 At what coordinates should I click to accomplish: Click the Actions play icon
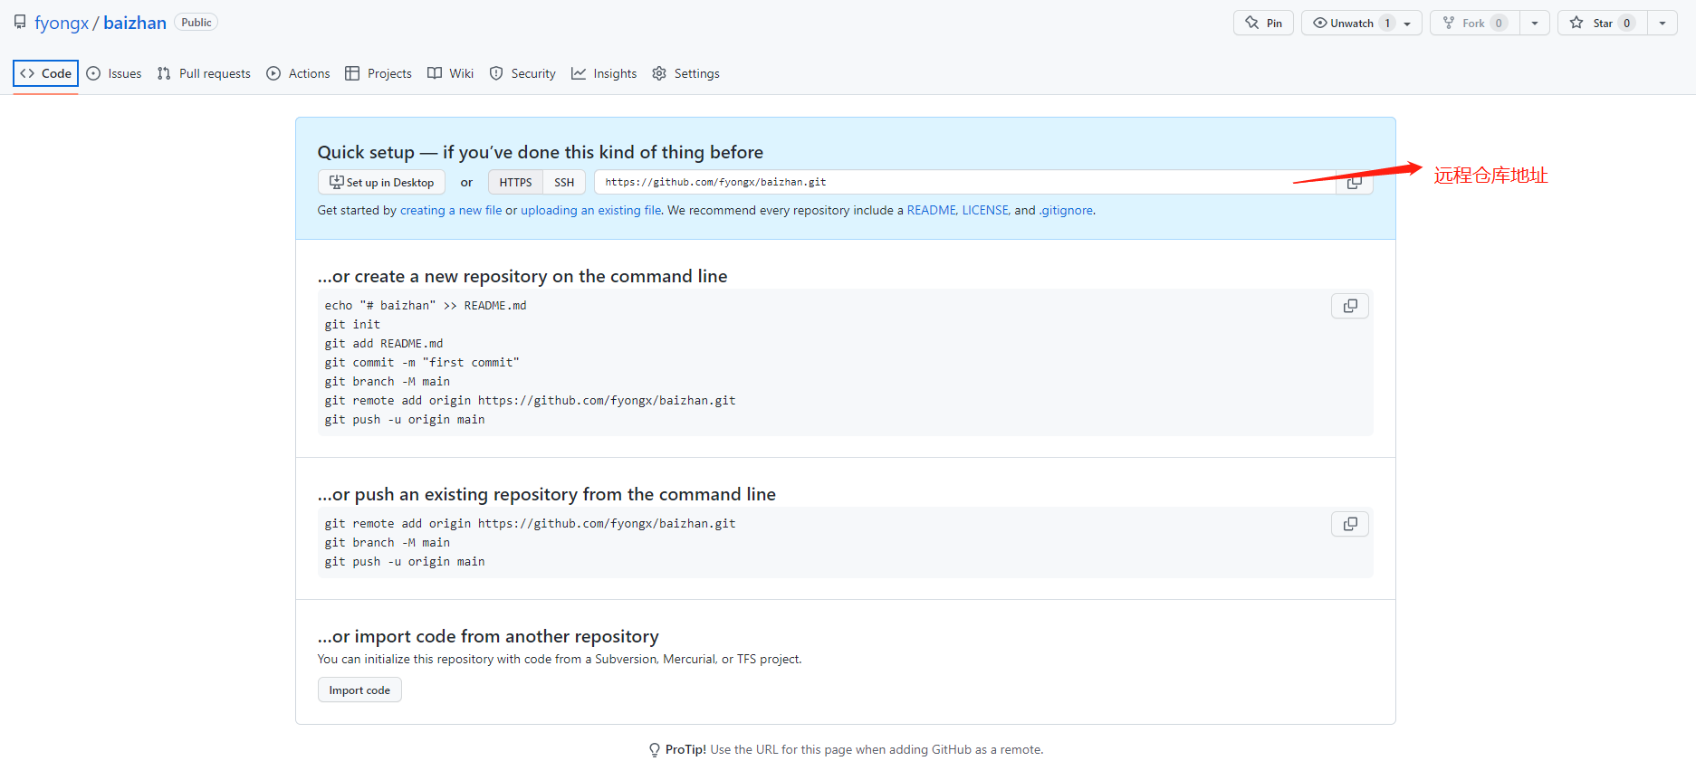click(273, 73)
